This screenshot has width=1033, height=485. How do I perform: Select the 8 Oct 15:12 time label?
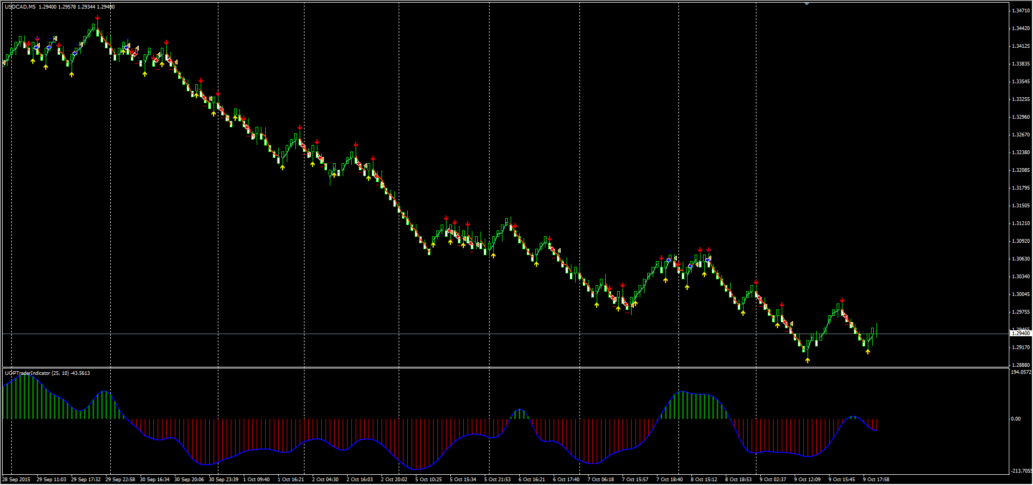click(704, 480)
